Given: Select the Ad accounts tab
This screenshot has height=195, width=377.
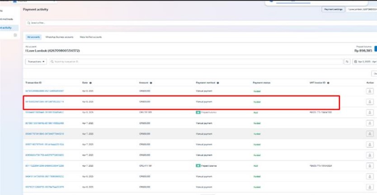Looking at the screenshot, I should point(33,37).
